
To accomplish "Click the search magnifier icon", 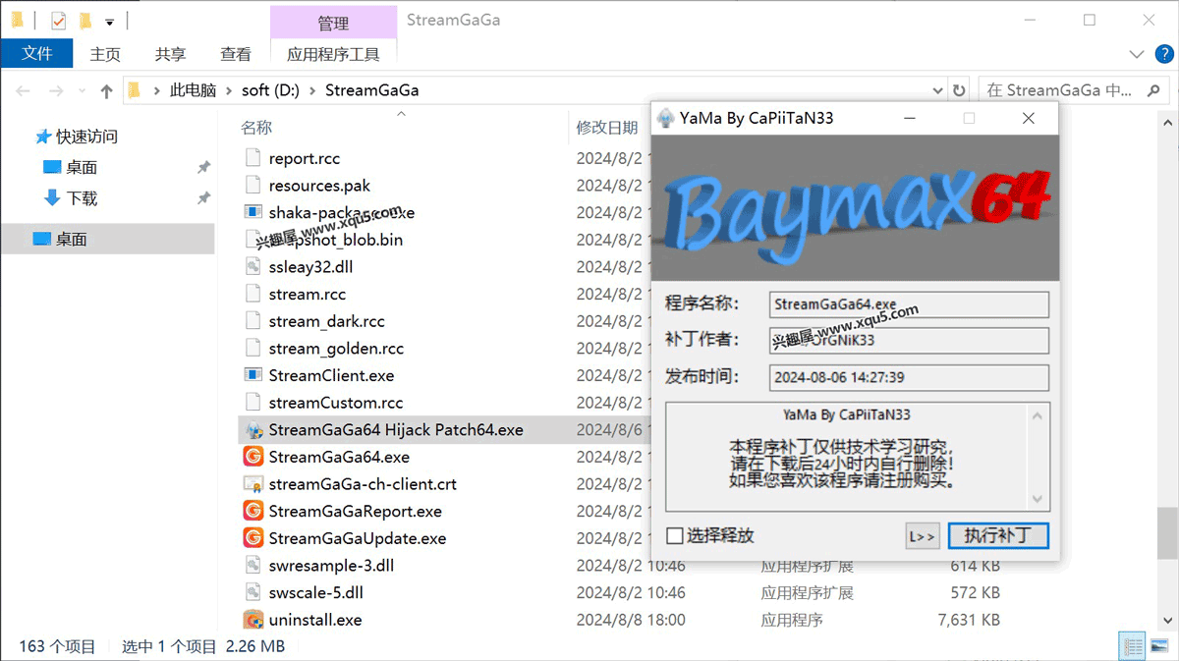I will (x=1153, y=90).
